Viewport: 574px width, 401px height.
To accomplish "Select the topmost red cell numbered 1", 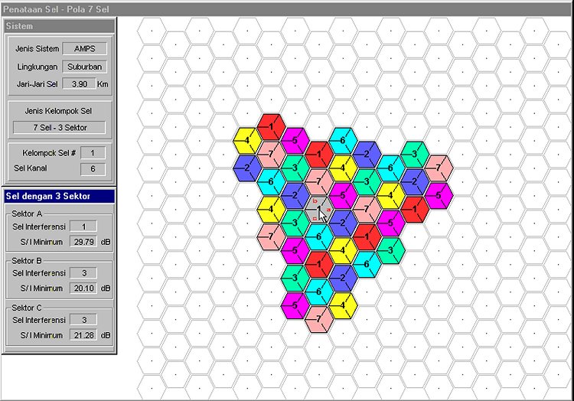I will tap(270, 126).
